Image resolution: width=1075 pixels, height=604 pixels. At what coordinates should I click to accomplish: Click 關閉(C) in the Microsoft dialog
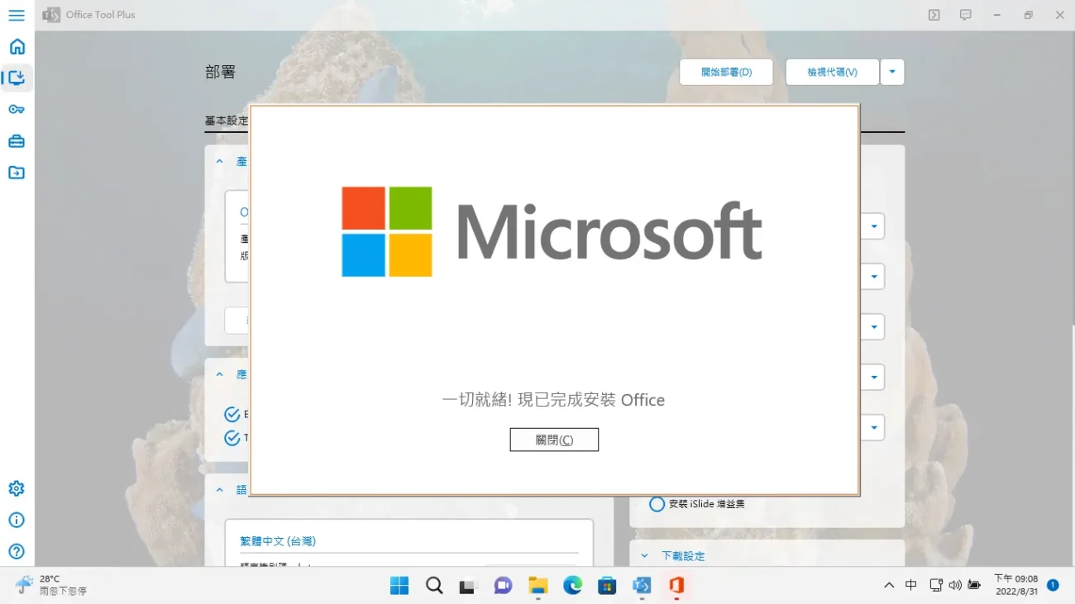pos(554,439)
